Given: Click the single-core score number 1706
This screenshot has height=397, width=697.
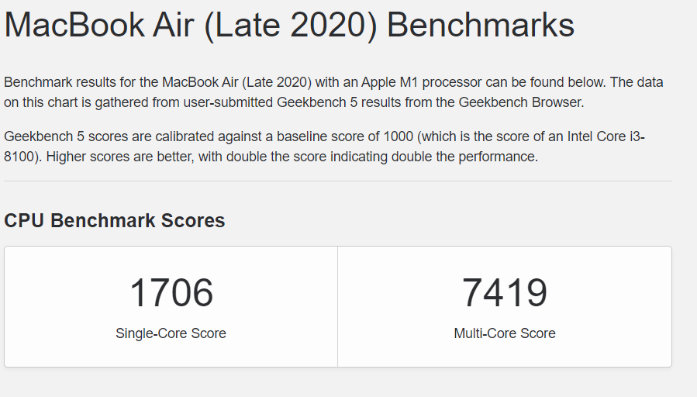Looking at the screenshot, I should (x=171, y=293).
